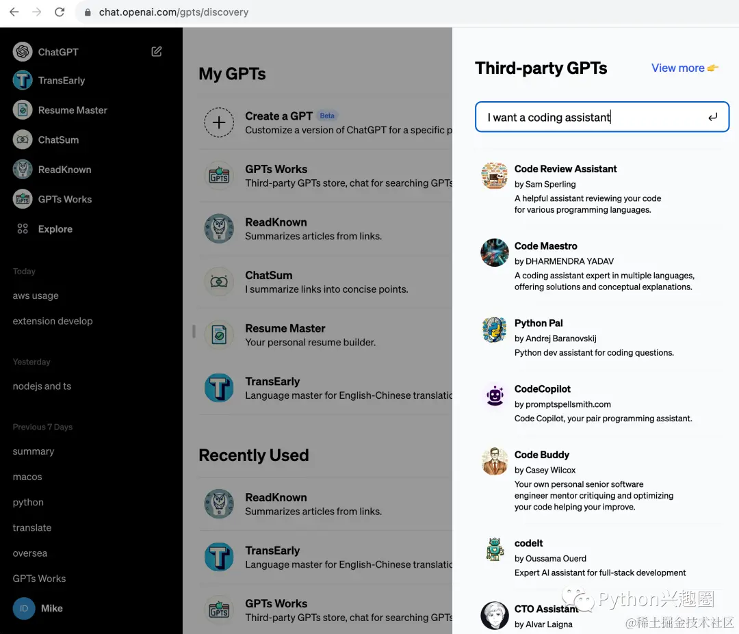739x634 pixels.
Task: Click Explore label in sidebar
Action: 55,229
